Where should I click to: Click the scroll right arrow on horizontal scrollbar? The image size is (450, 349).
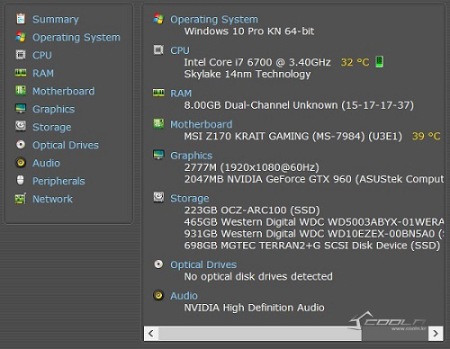point(436,333)
